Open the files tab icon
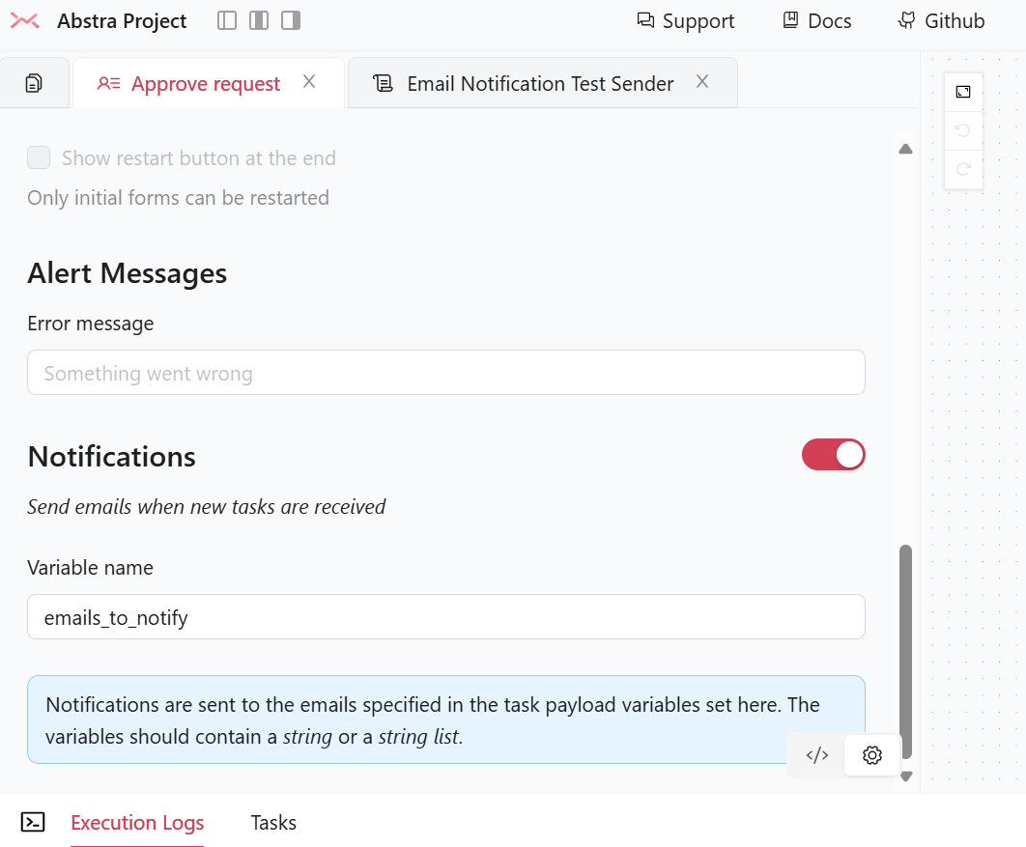Viewport: 1026px width, 847px height. [x=34, y=83]
